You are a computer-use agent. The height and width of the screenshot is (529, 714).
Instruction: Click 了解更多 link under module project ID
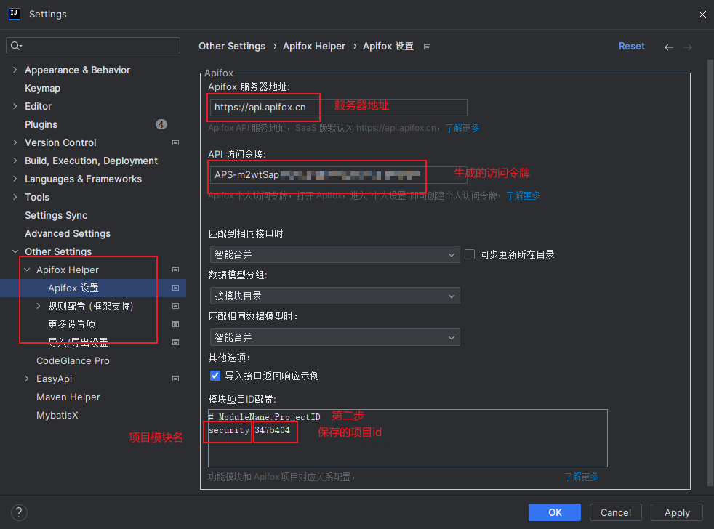click(582, 477)
